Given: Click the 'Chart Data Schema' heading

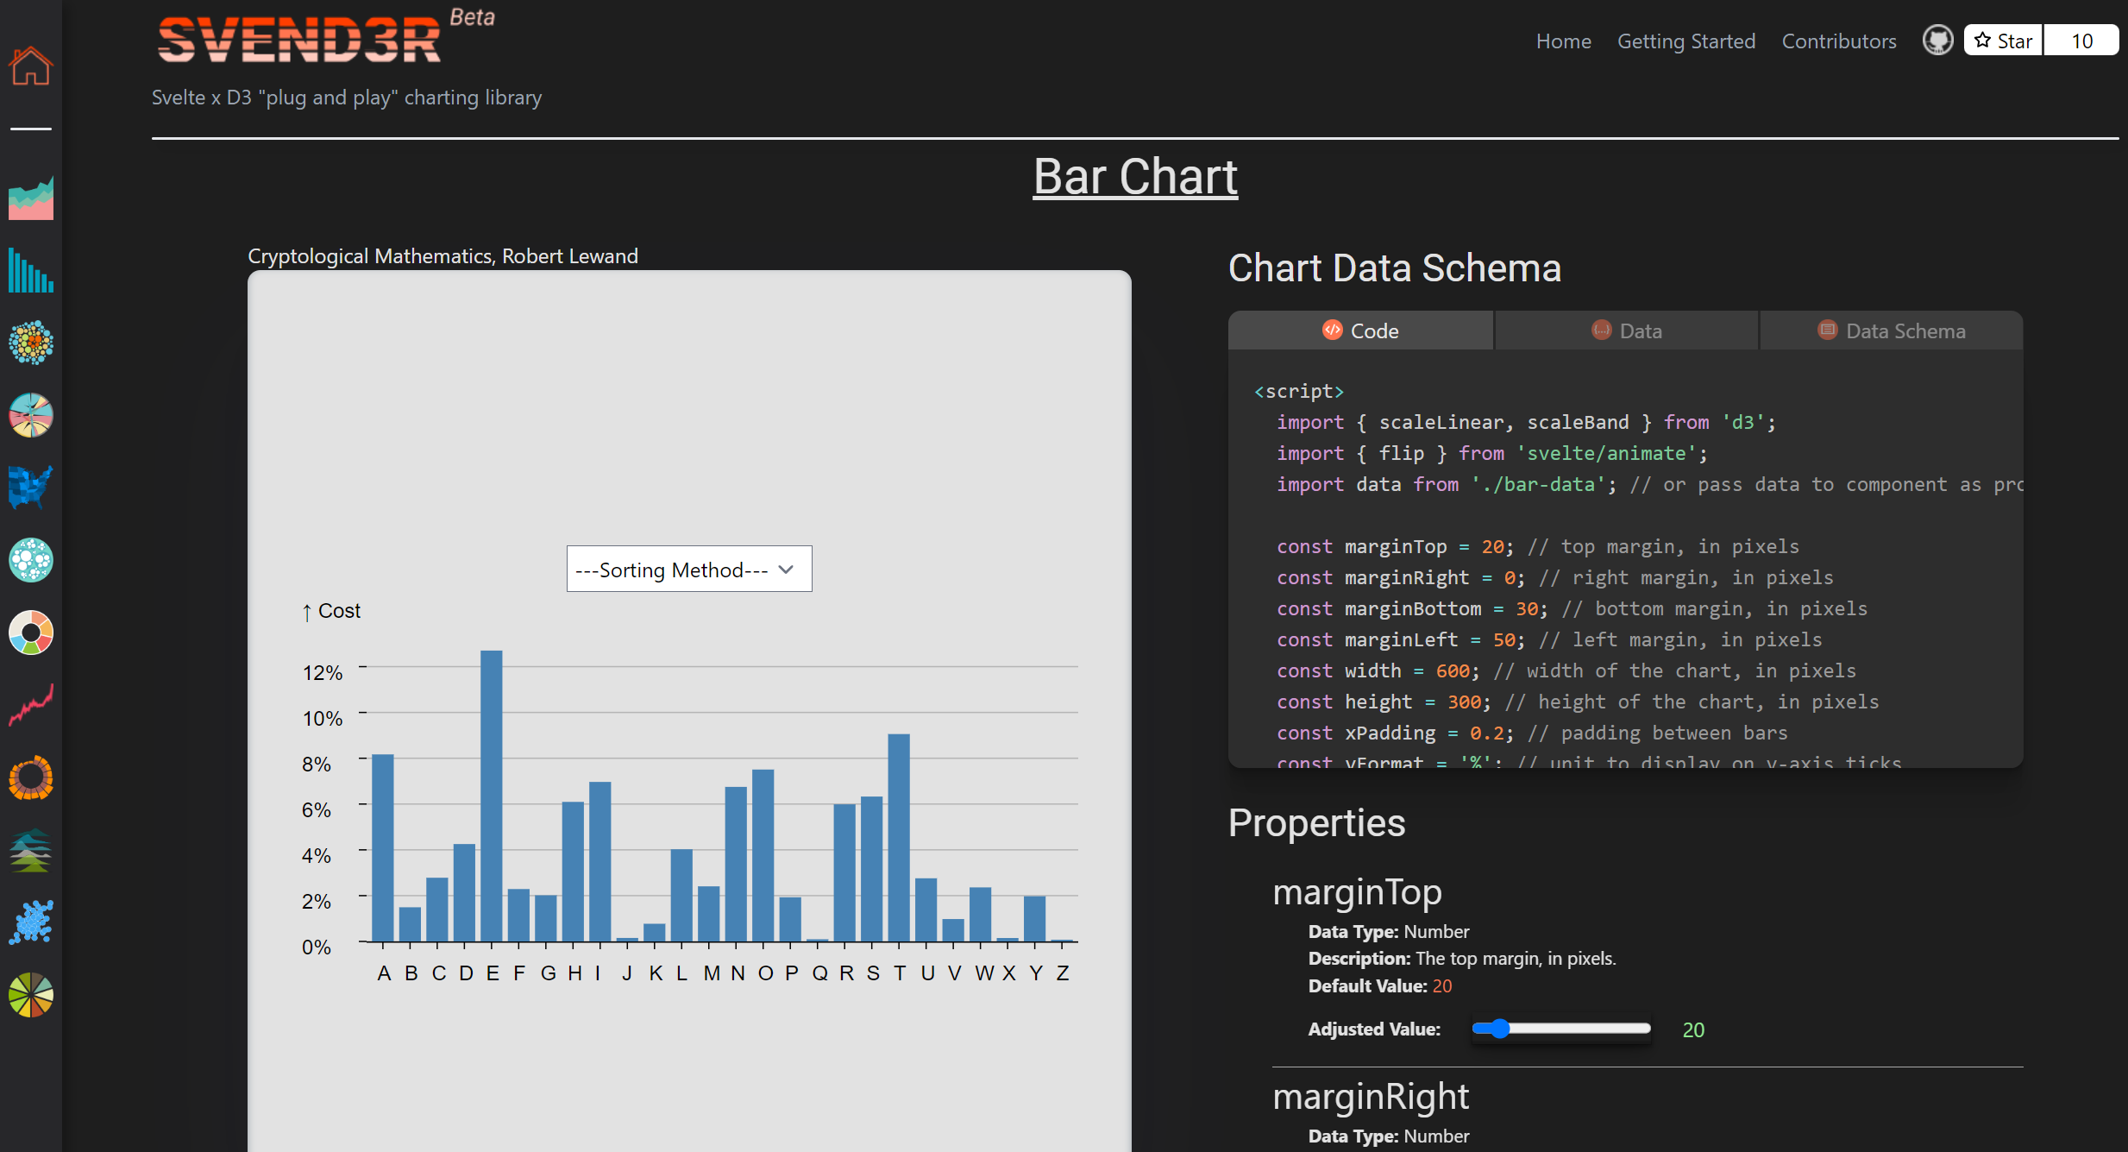Looking at the screenshot, I should point(1395,268).
